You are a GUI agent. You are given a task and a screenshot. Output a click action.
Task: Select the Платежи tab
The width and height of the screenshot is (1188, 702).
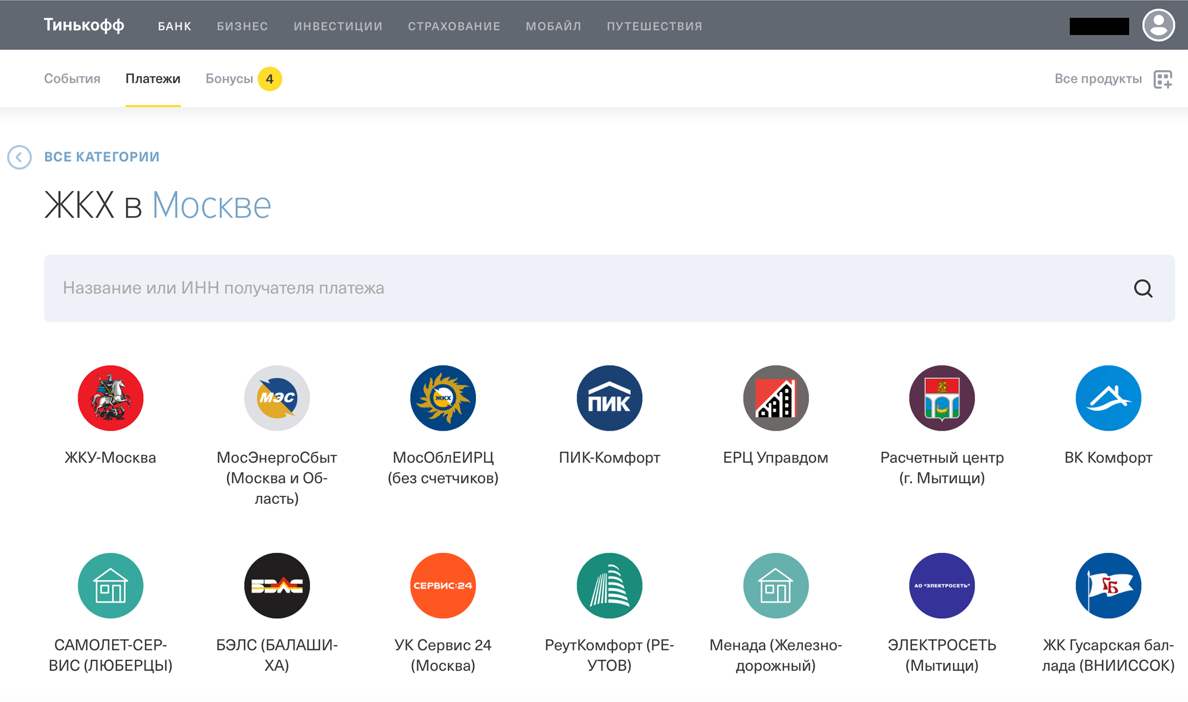153,78
